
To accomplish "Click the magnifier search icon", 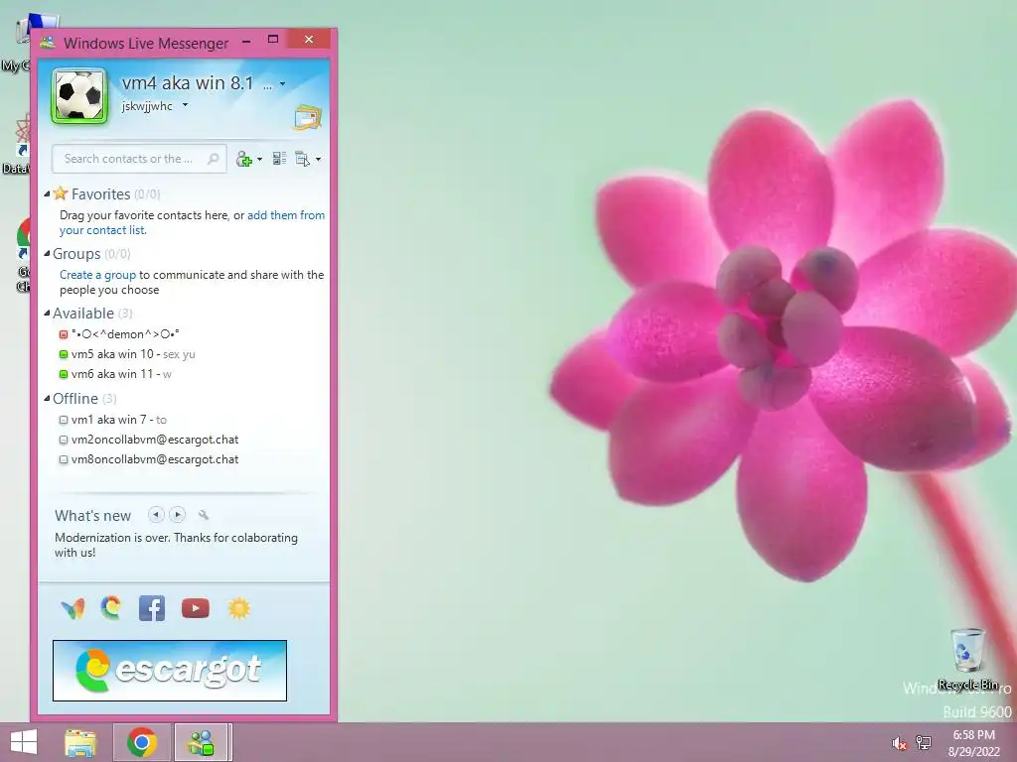I will (x=213, y=159).
